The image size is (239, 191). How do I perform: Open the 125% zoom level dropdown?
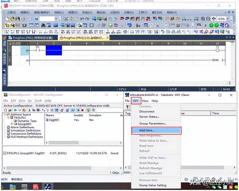pos(228,19)
